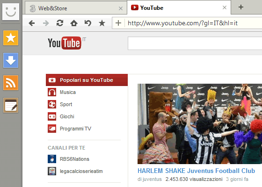Click the YouTube logo
This screenshot has height=187, width=262.
pyautogui.click(x=65, y=43)
